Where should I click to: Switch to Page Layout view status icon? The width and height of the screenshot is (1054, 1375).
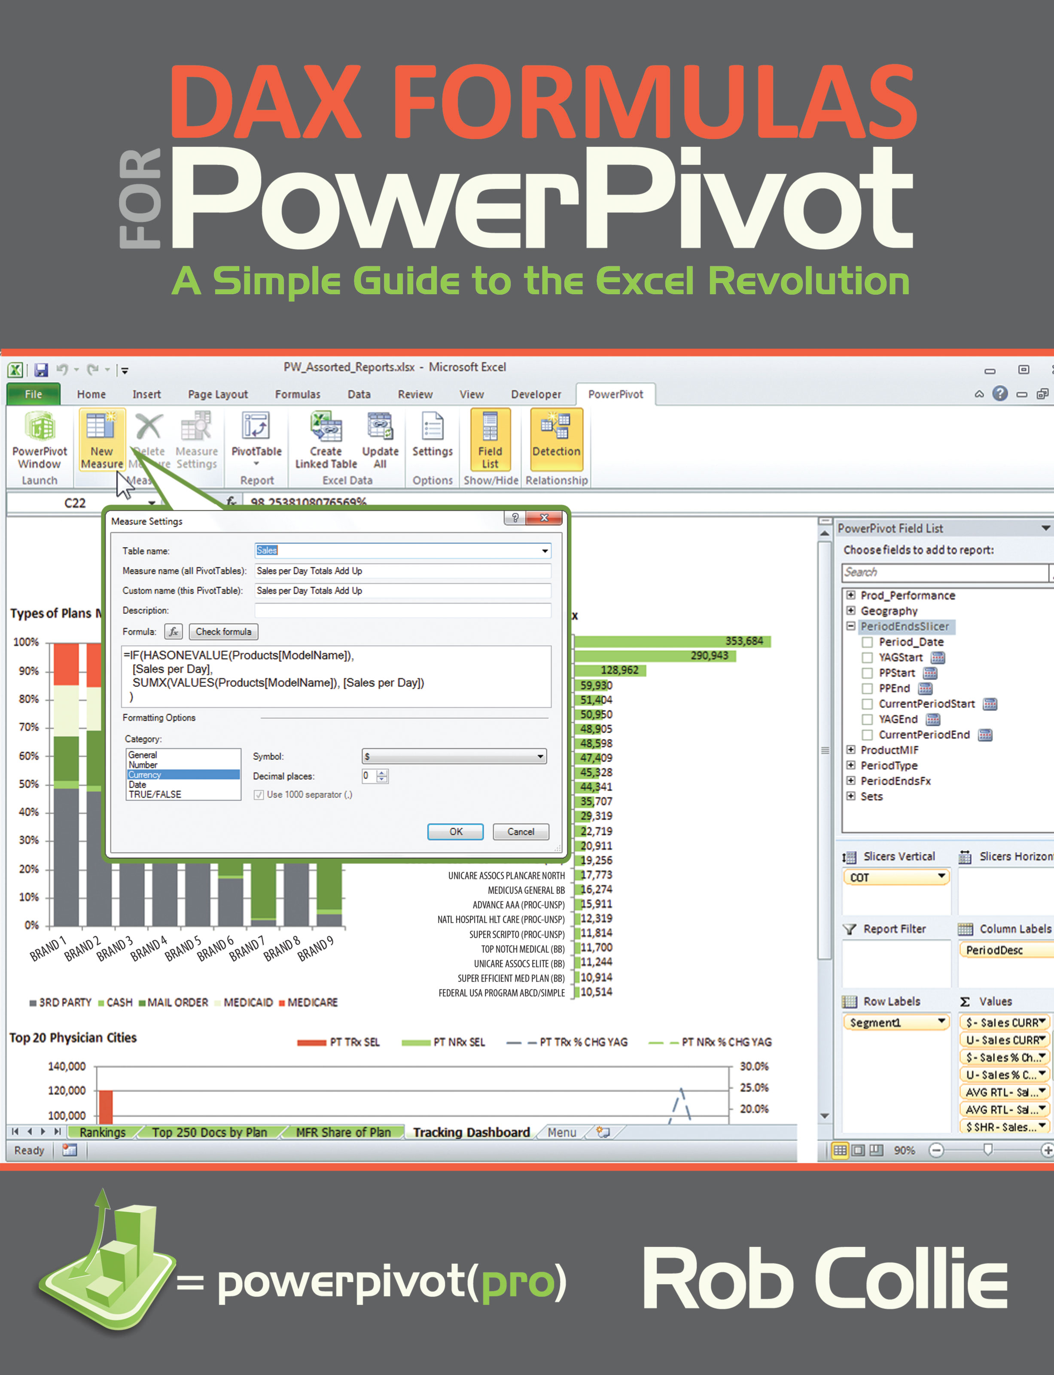pyautogui.click(x=858, y=1150)
